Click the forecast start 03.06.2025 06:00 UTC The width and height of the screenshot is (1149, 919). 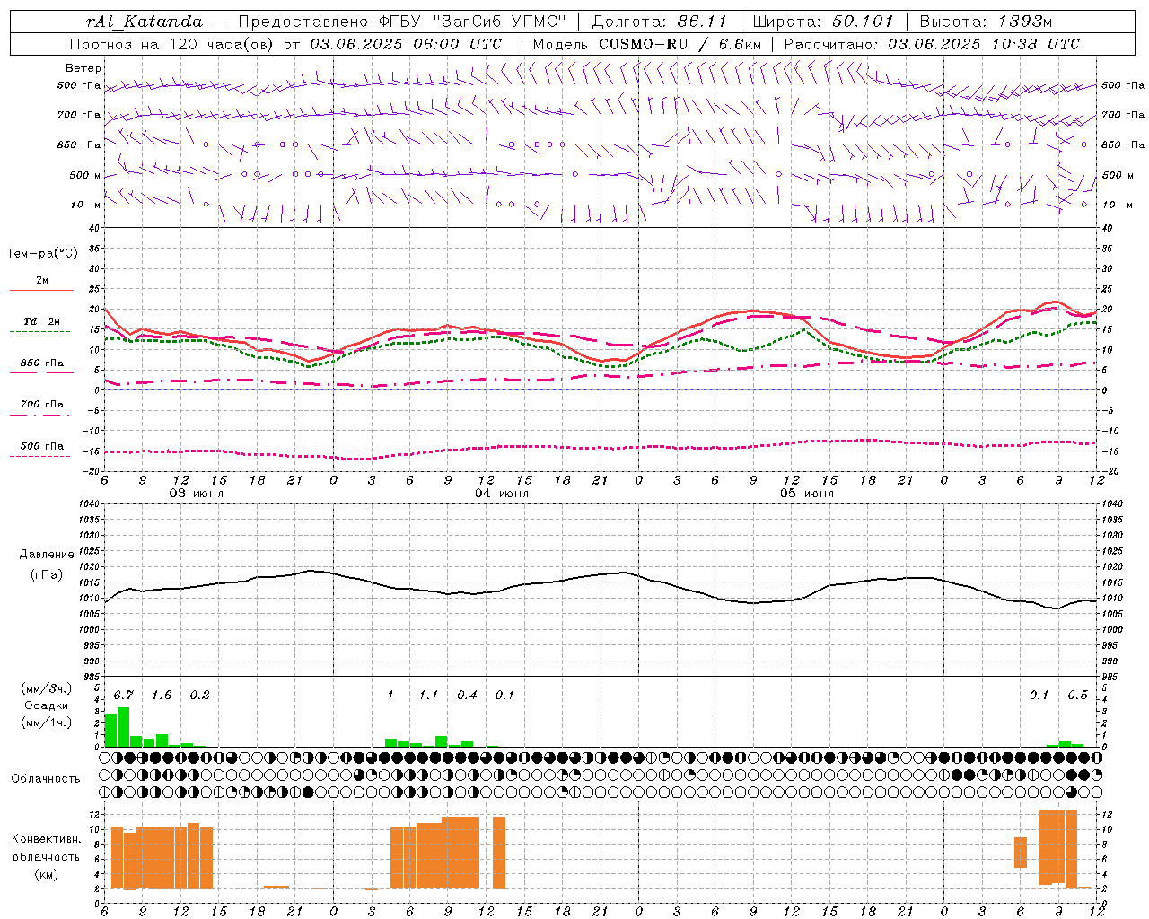pyautogui.click(x=406, y=44)
